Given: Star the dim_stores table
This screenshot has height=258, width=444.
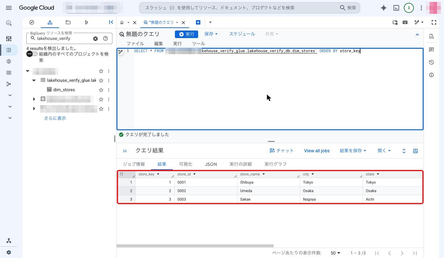Looking at the screenshot, I should [101, 90].
